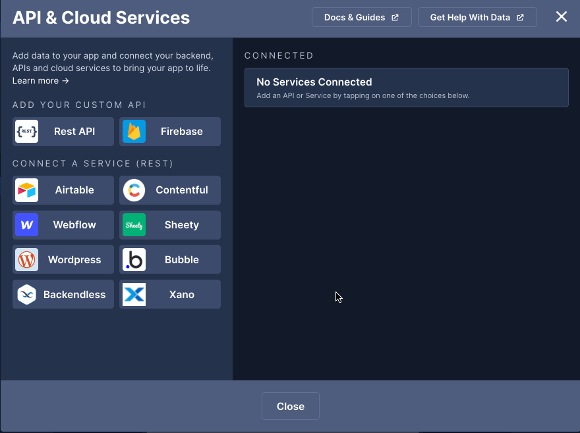Click the Close button at bottom
The image size is (580, 433).
click(x=291, y=406)
